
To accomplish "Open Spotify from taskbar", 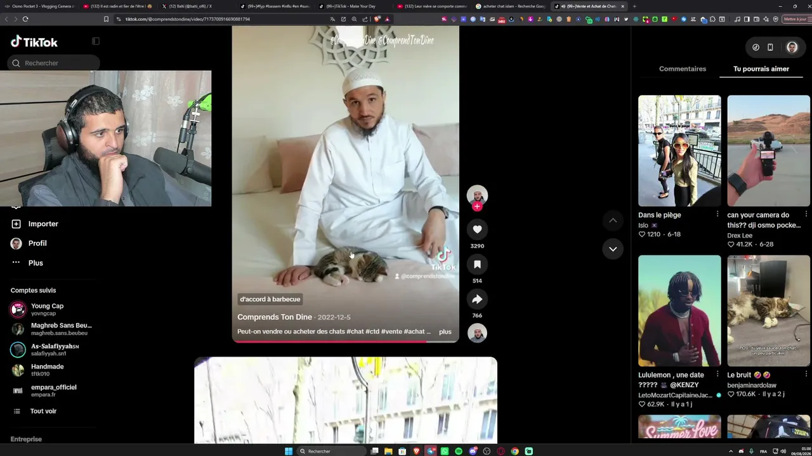I will (459, 451).
